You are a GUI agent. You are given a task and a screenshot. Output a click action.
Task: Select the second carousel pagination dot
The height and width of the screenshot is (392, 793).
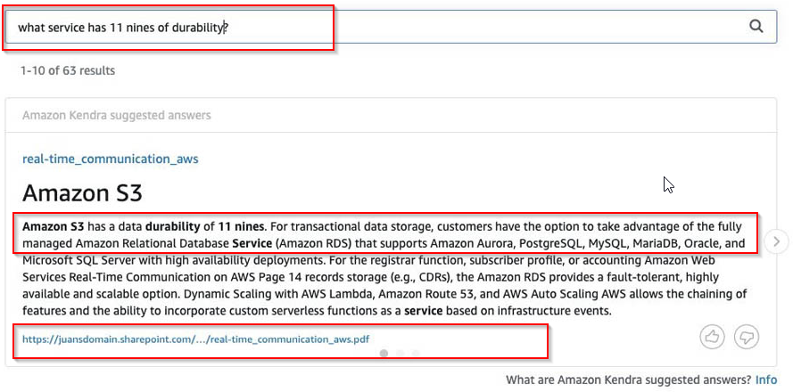[400, 354]
